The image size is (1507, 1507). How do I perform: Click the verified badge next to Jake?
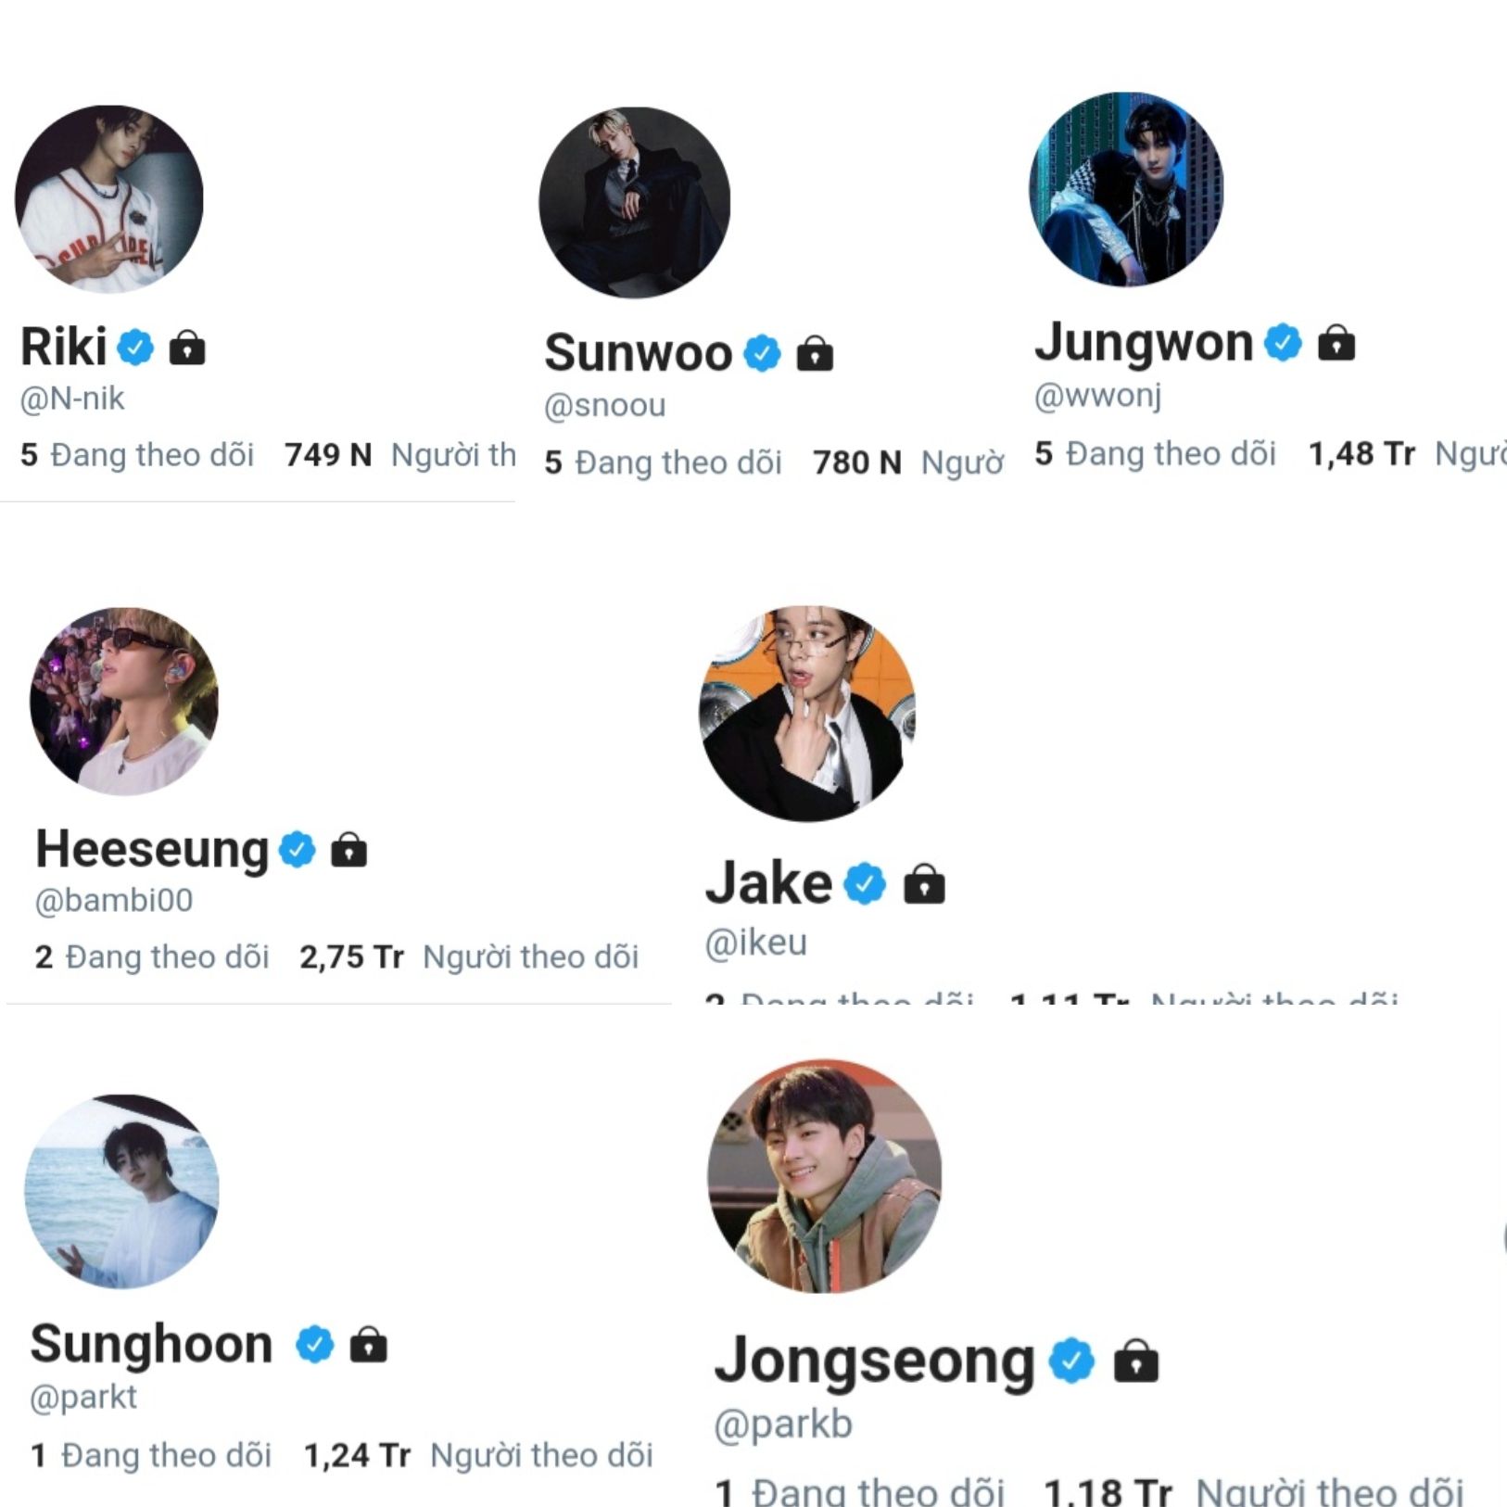(x=866, y=883)
